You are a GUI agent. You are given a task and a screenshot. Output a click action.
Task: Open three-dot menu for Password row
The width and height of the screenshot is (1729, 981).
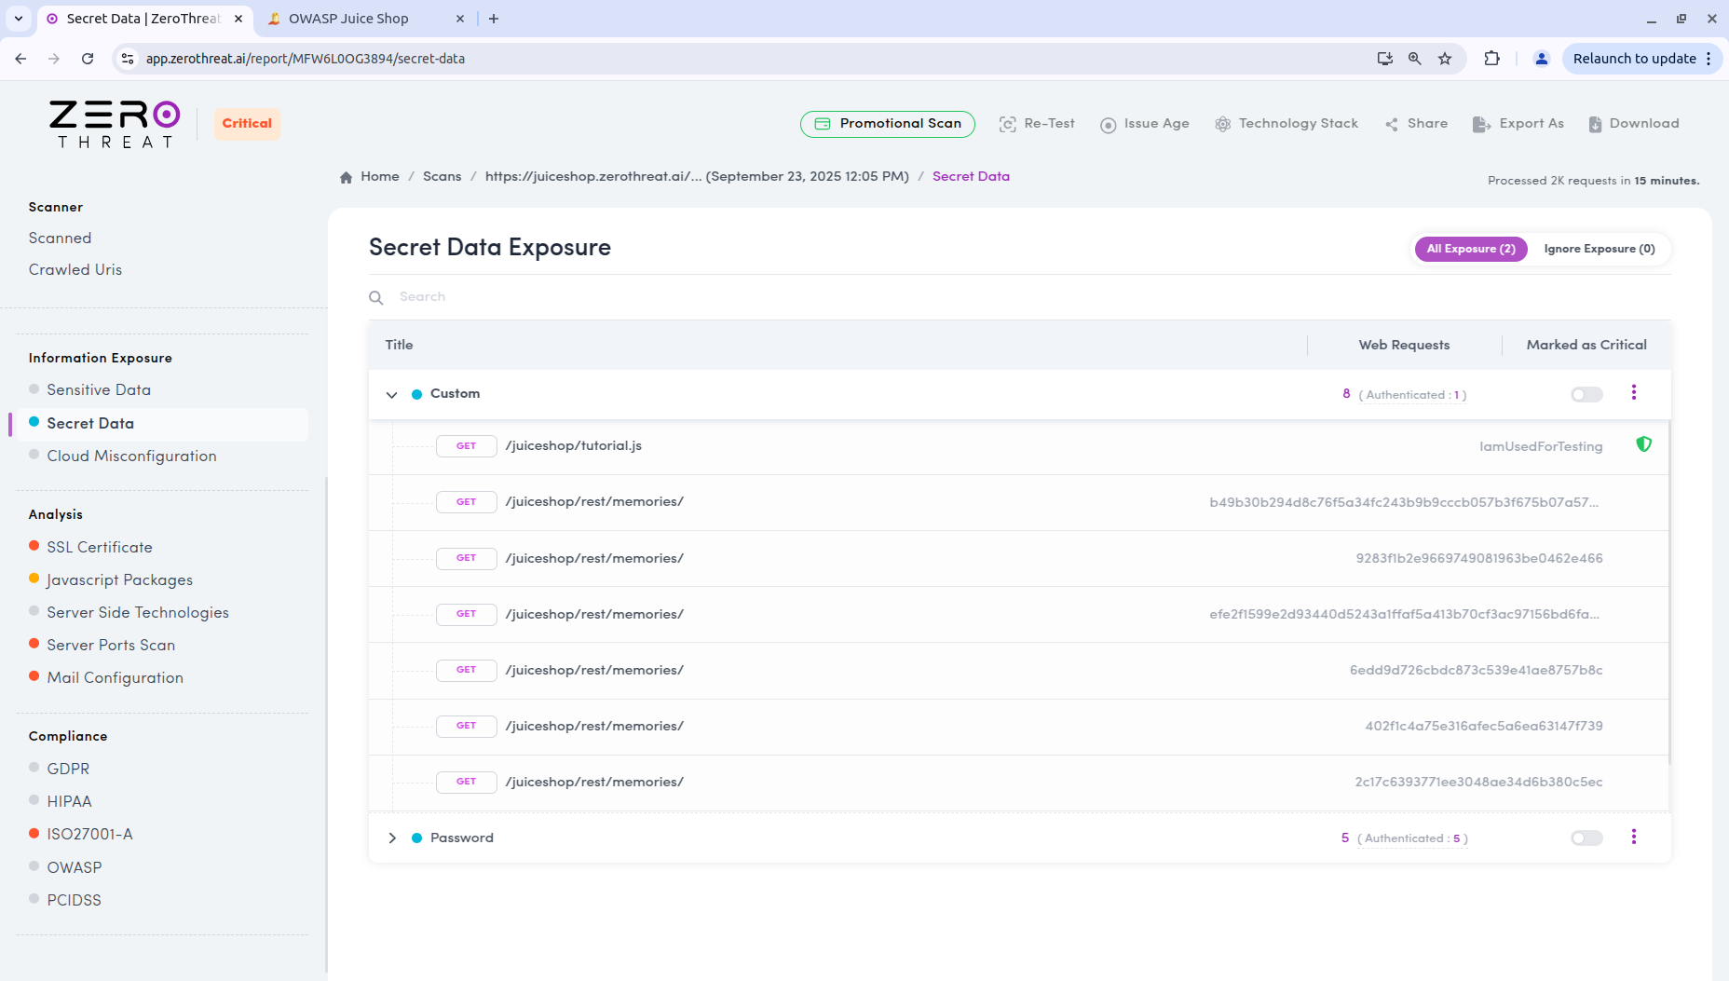pos(1633,837)
